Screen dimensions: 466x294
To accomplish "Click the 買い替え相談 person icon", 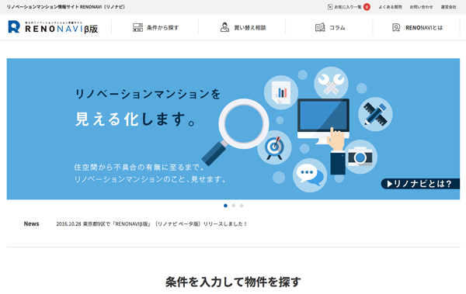I will [224, 27].
